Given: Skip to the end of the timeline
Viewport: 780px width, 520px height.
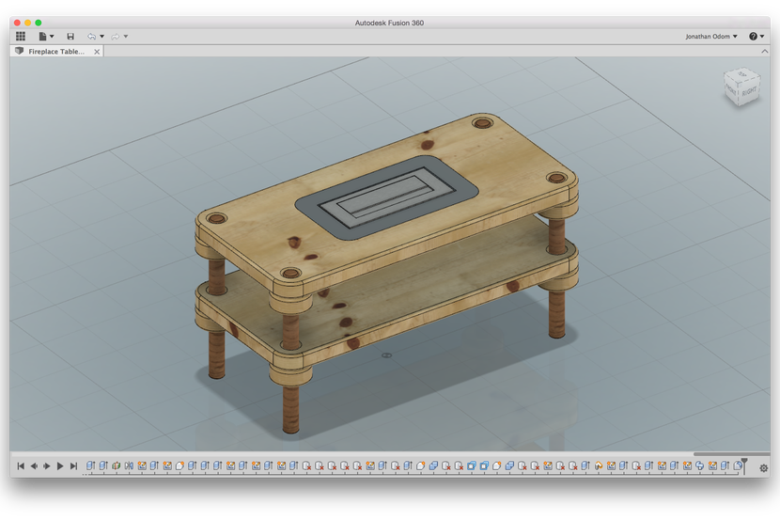Looking at the screenshot, I should coord(73,465).
